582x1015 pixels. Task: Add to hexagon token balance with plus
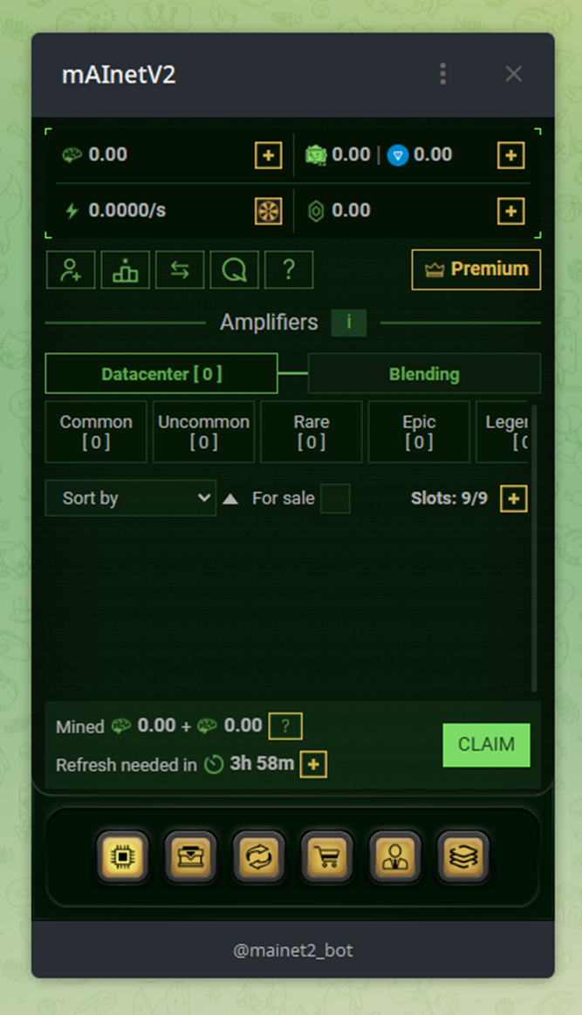coord(510,211)
